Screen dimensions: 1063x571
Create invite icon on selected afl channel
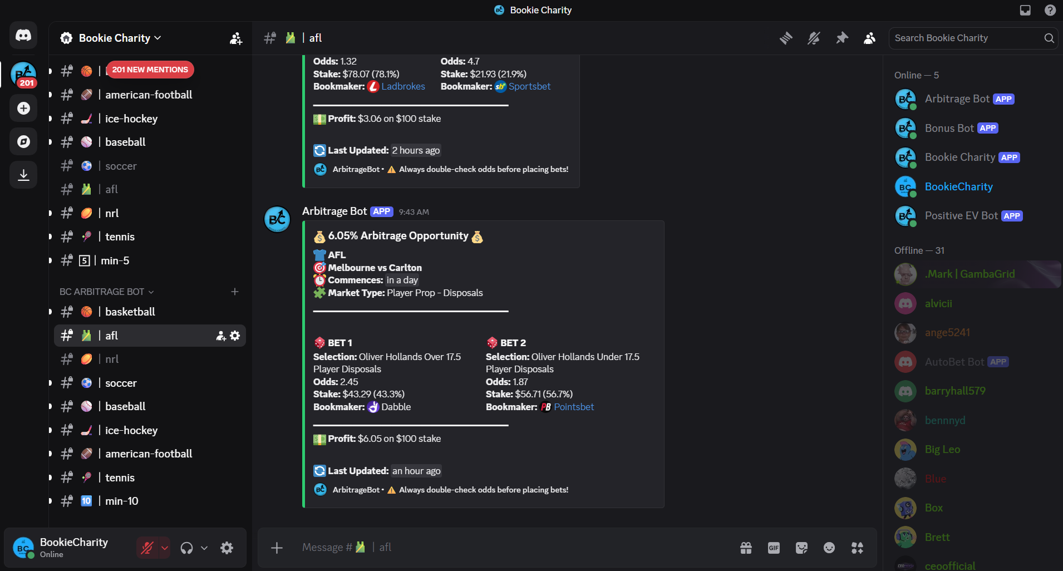[221, 336]
